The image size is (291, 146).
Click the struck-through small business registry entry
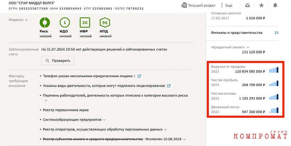93,139
